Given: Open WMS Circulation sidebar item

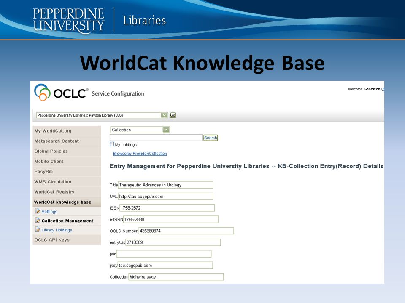Looking at the screenshot, I should 67,182.
